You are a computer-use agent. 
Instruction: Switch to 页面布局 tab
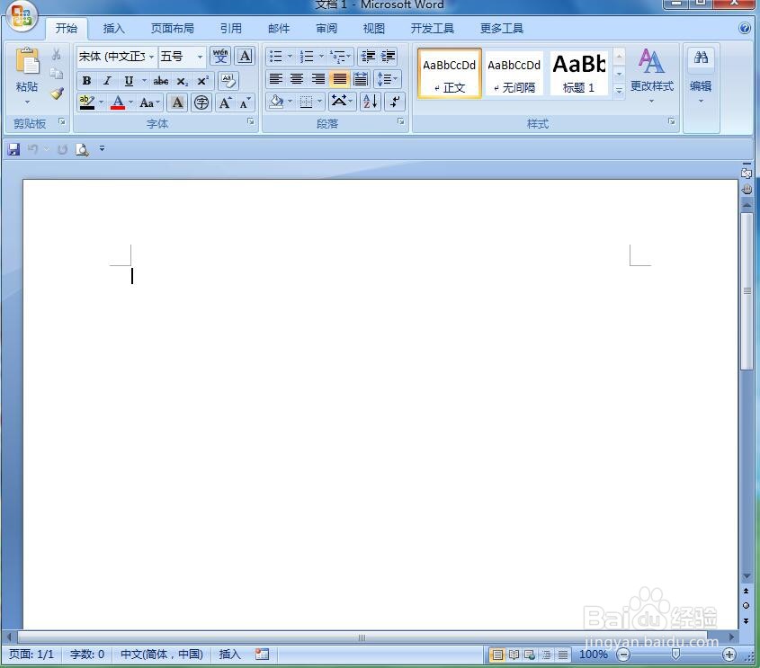[172, 29]
